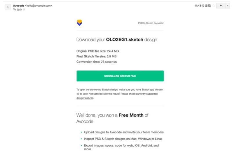Reply to the email using the arrow icon
Screen dimensions: 232x152
221,6
